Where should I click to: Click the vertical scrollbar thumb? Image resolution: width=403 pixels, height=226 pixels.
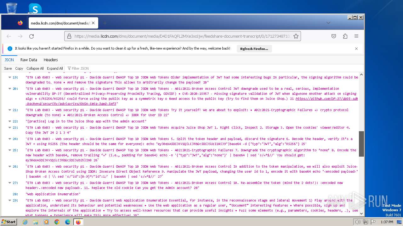point(361,144)
